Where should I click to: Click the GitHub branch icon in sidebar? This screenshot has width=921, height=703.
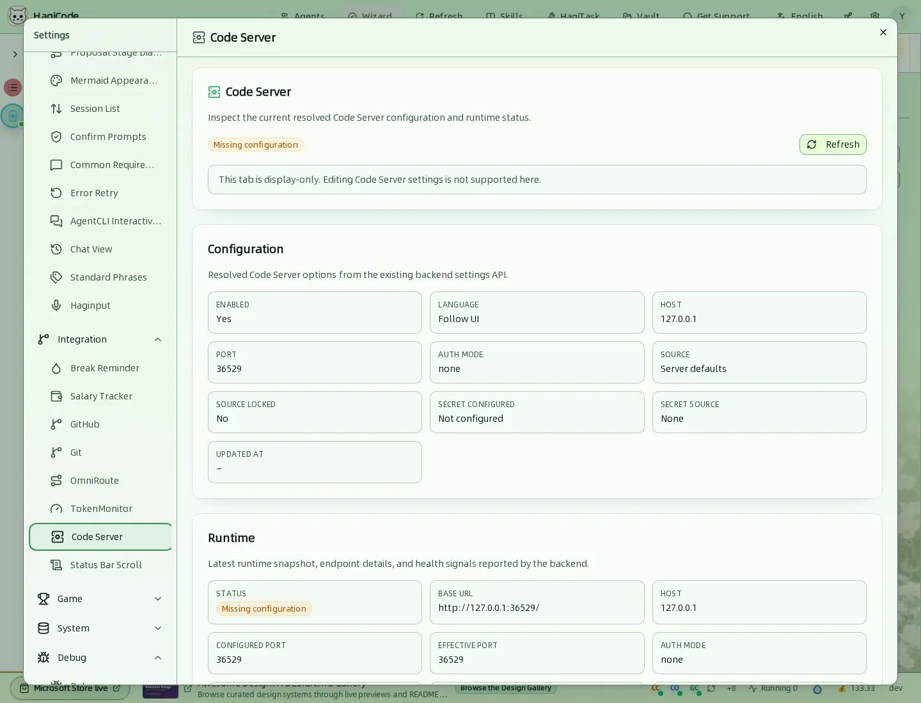[56, 424]
